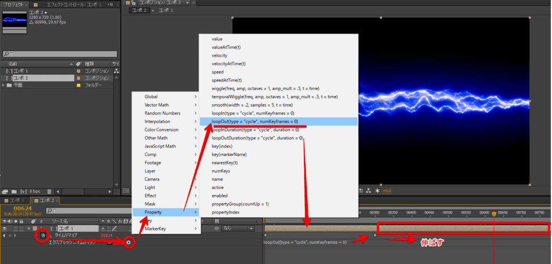Image resolution: width=552 pixels, height=264 pixels.
Task: Open the composition flowchart icon in viewer footer
Action: (x=368, y=190)
